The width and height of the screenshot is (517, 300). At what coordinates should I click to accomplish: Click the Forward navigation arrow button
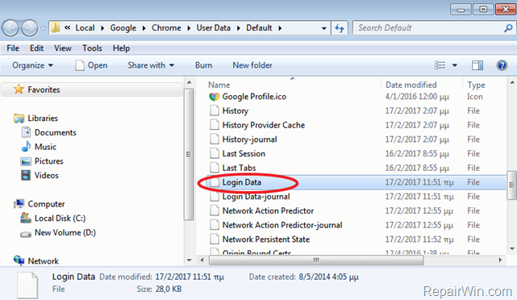pyautogui.click(x=30, y=28)
